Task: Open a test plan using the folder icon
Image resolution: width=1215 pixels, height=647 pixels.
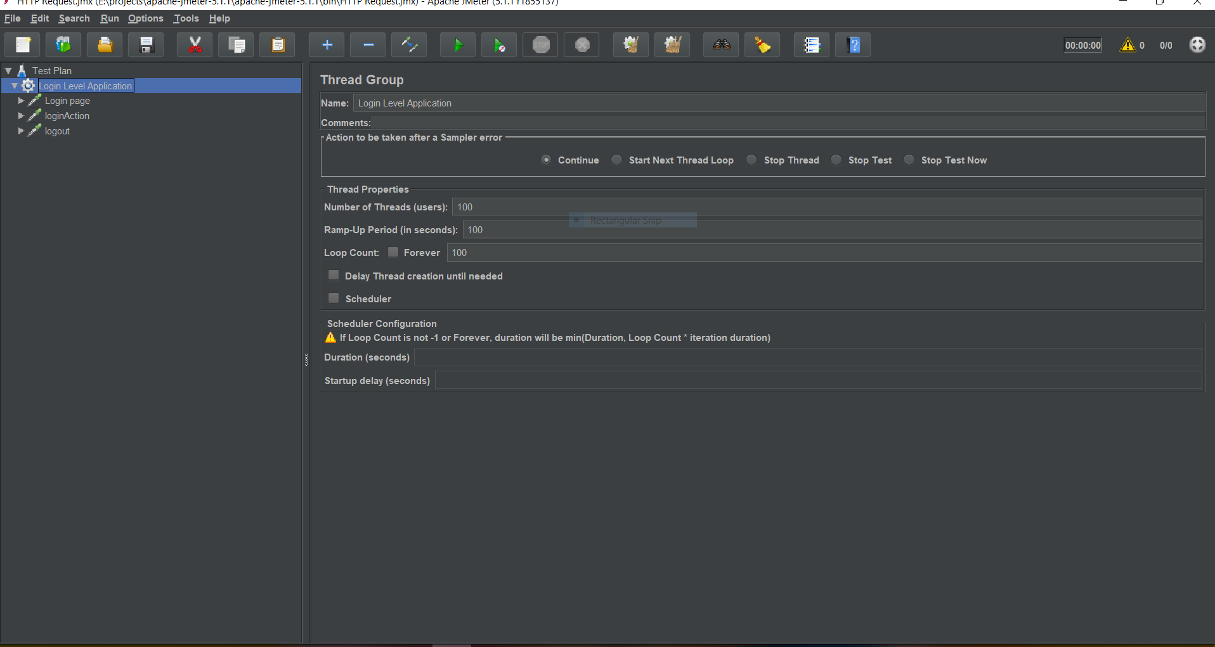Action: [x=104, y=44]
